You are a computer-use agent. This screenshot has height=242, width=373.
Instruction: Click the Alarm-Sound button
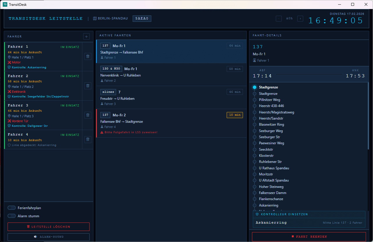[49, 237]
